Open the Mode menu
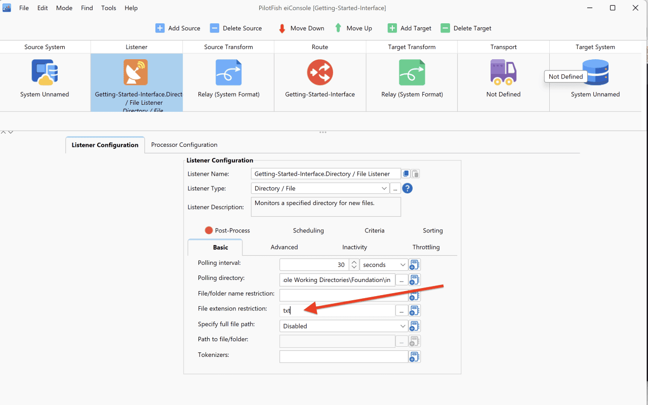Image resolution: width=648 pixels, height=405 pixels. pos(64,8)
